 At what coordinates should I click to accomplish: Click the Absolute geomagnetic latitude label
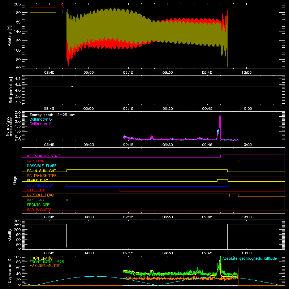click(x=250, y=258)
